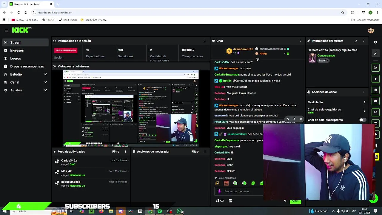The image size is (382, 215).
Task: Click the pencil edit icon in right rail
Action: click(x=376, y=53)
